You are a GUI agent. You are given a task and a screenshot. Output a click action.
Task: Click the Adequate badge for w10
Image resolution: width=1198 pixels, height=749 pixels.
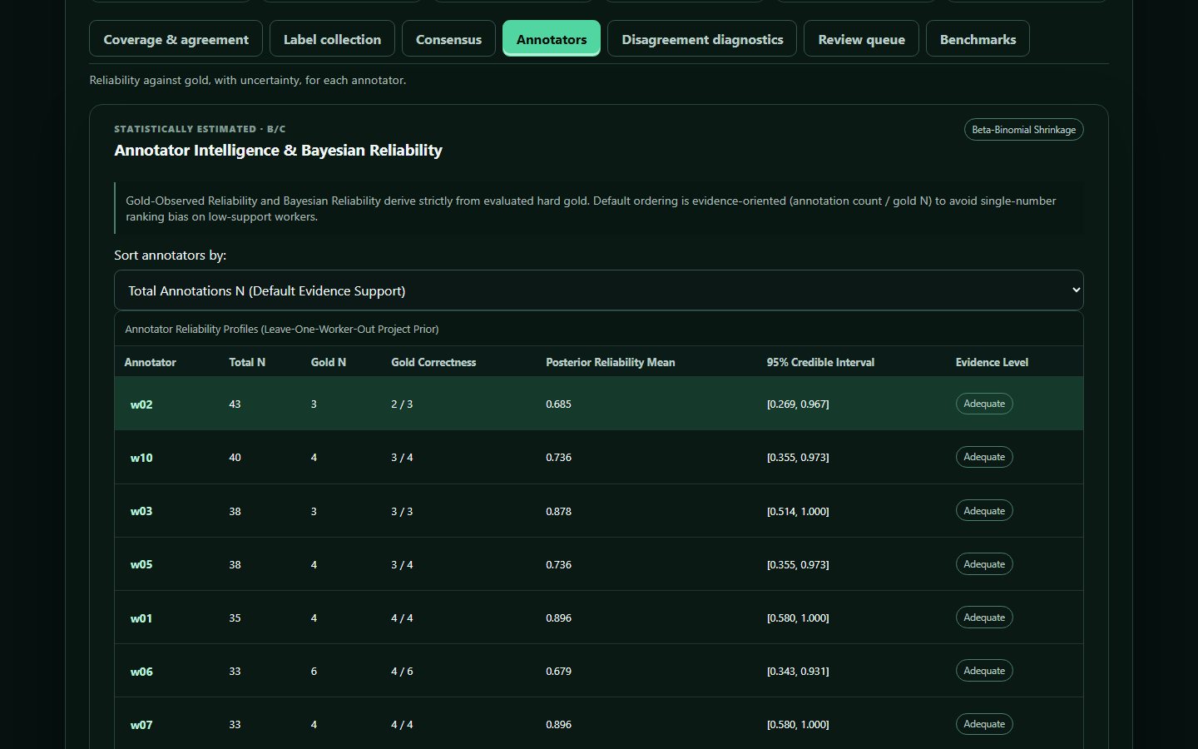(984, 457)
